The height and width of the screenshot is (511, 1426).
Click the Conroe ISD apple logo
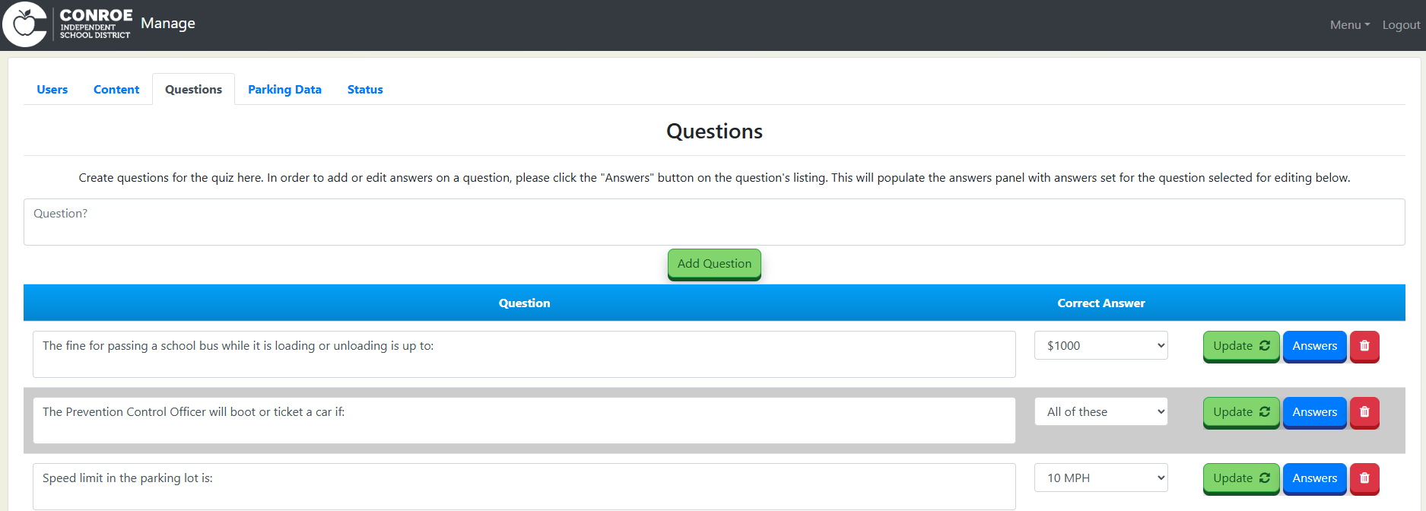(x=24, y=24)
